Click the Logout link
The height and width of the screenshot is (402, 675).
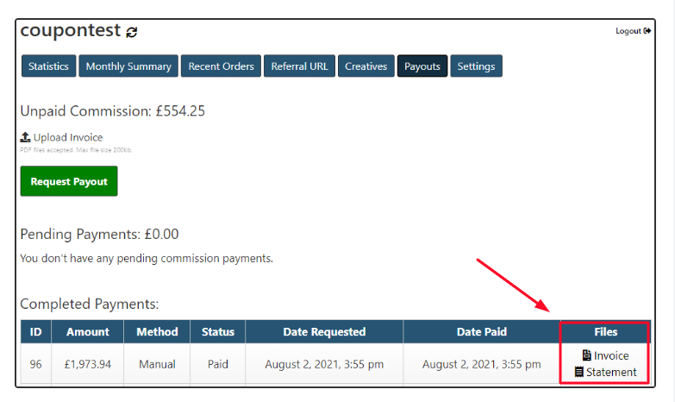(x=633, y=30)
